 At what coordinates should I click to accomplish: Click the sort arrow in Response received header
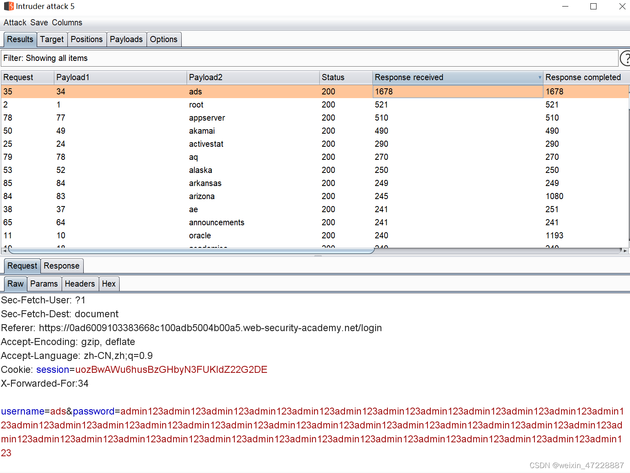(x=540, y=77)
